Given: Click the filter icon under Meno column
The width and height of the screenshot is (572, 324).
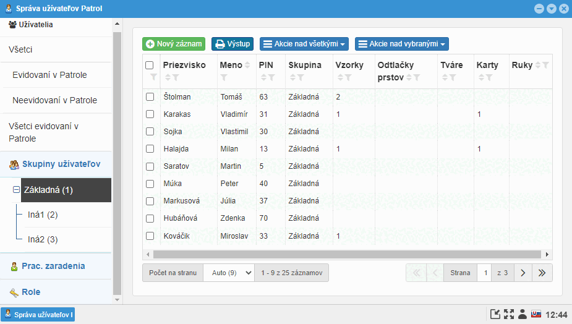Looking at the screenshot, I should (x=224, y=77).
